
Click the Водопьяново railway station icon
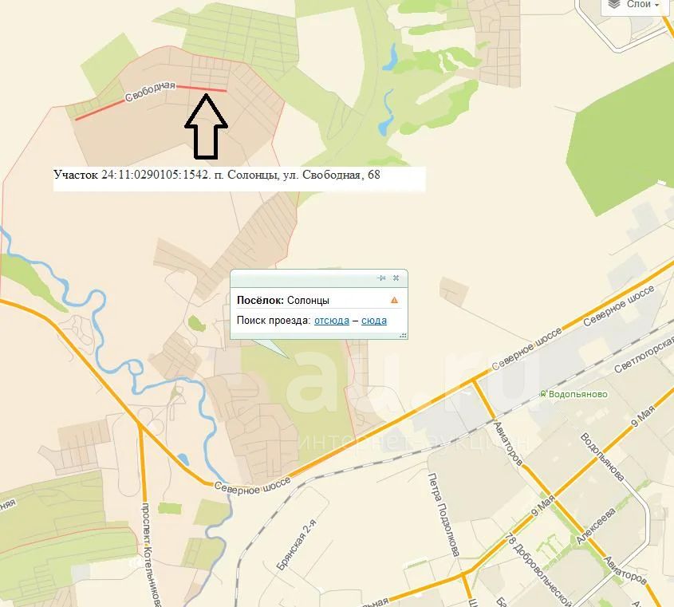click(543, 394)
